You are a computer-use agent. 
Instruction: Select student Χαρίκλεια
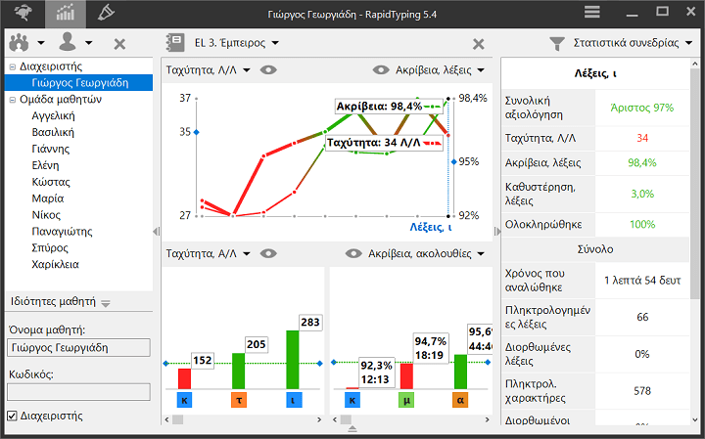(55, 264)
